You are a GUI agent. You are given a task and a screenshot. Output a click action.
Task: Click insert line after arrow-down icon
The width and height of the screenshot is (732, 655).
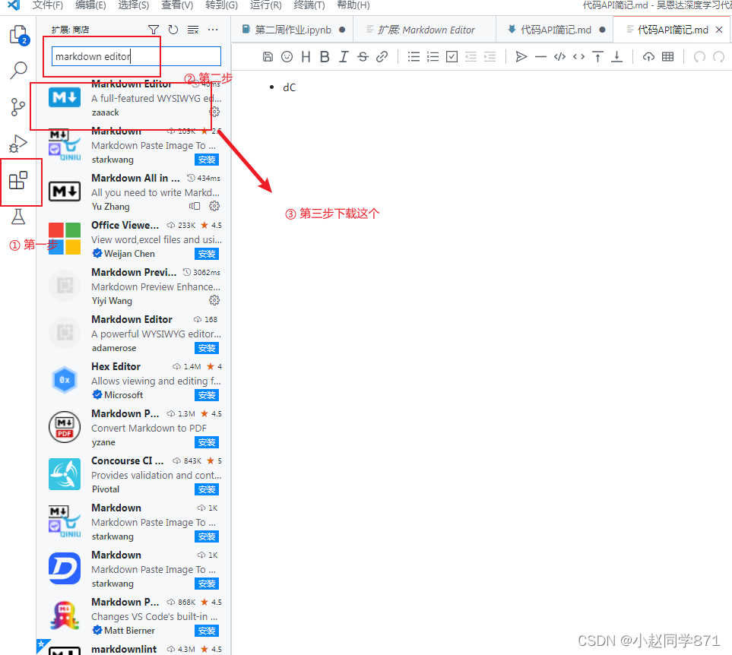click(616, 56)
